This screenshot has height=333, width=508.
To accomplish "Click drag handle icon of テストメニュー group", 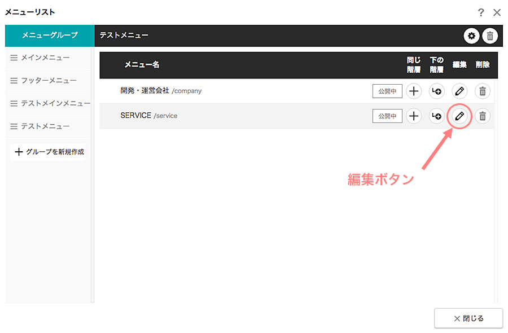I will pos(14,126).
